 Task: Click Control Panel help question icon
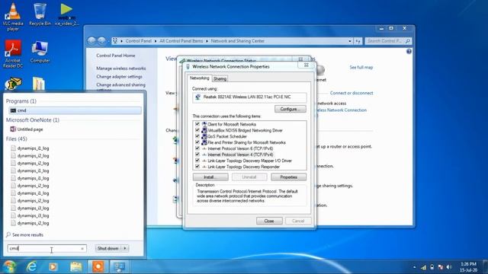[x=409, y=51]
